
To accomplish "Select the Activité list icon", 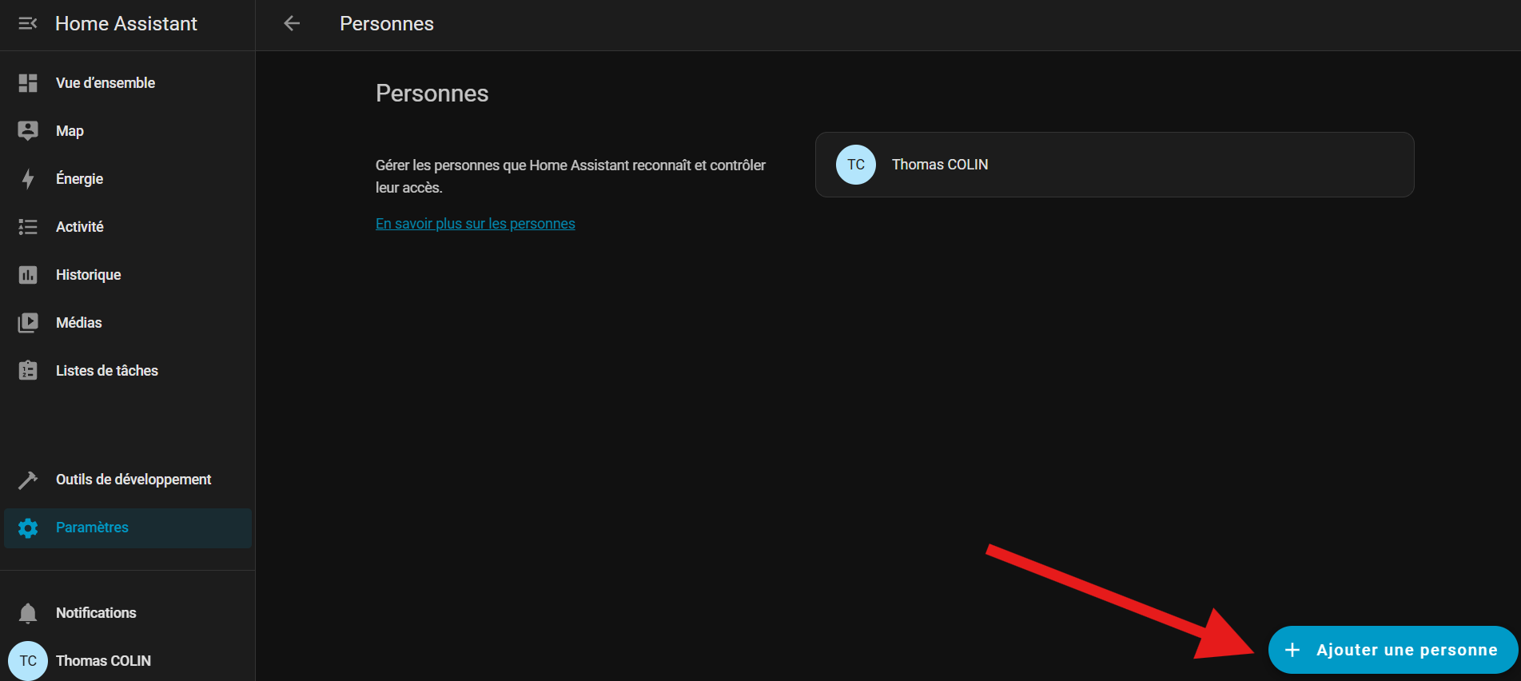I will point(28,227).
